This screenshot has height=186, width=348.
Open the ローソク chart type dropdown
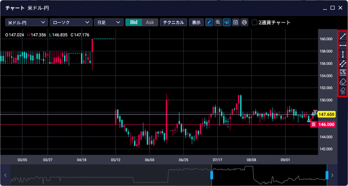point(70,22)
